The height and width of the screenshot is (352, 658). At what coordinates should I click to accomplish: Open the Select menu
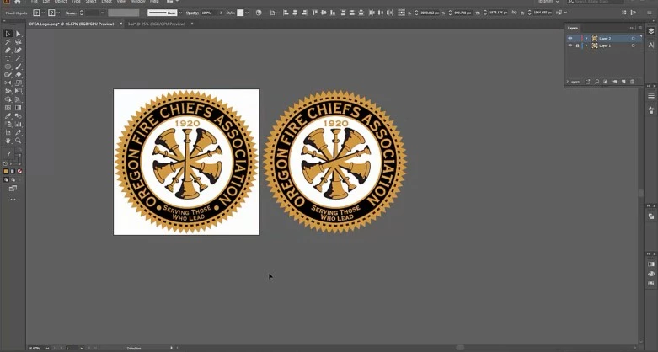(x=91, y=2)
